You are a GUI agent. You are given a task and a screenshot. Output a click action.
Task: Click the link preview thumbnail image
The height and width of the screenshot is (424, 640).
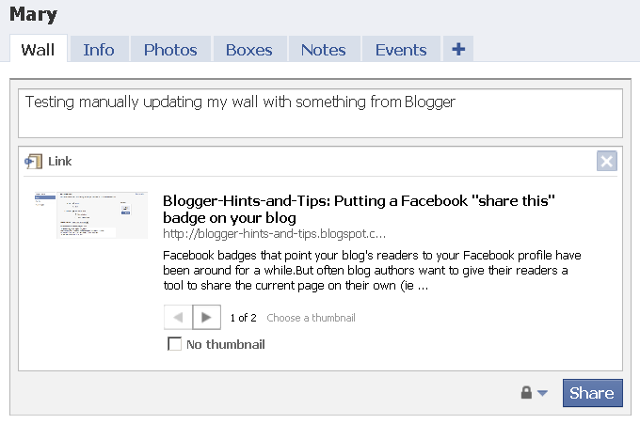[91, 215]
